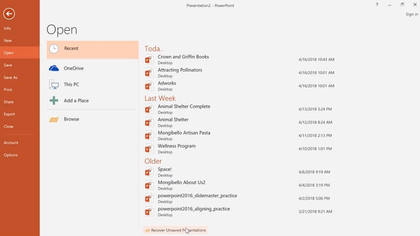420x236 pixels.
Task: Open the Animal Shelter Complete file
Action: [x=240, y=109]
